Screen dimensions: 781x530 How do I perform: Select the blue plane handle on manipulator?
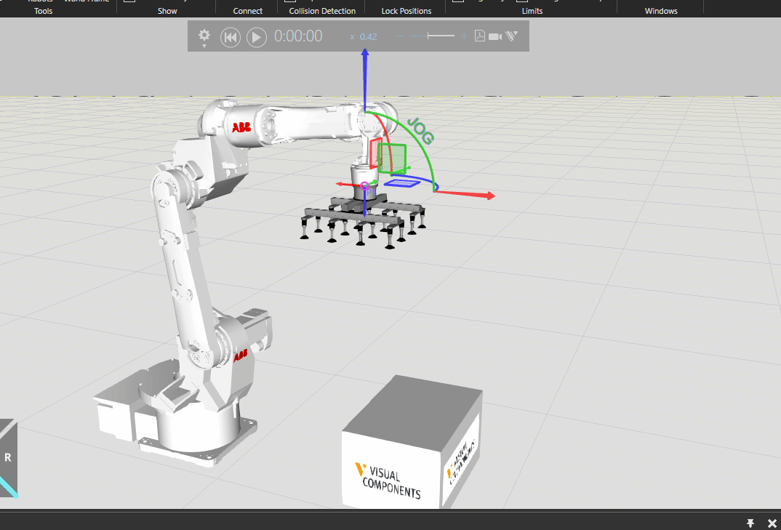pos(402,182)
